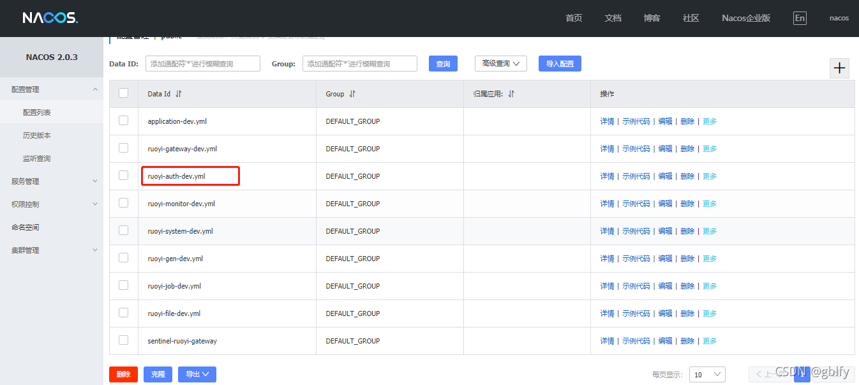
Task: Open 编辑 for application-dev.yml
Action: (665, 121)
